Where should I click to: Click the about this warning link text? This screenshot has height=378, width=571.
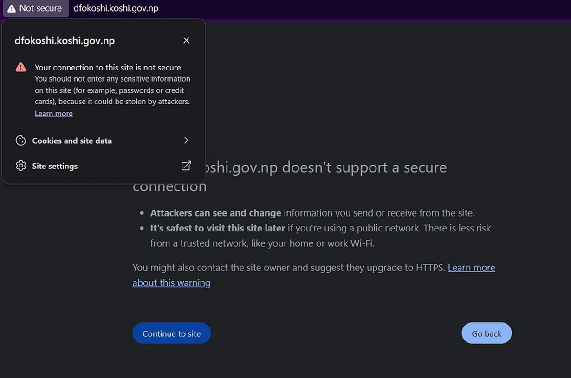click(x=171, y=283)
